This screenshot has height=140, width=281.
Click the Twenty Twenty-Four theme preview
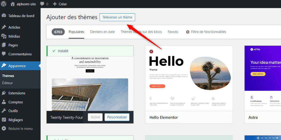pos(90,84)
